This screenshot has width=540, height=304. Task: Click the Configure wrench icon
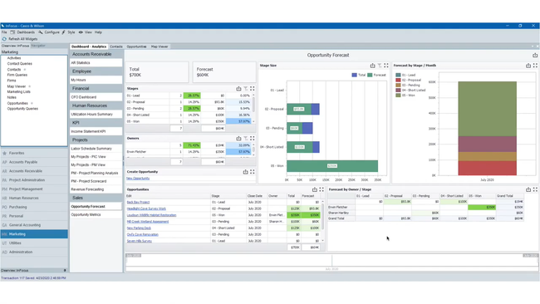(41, 32)
